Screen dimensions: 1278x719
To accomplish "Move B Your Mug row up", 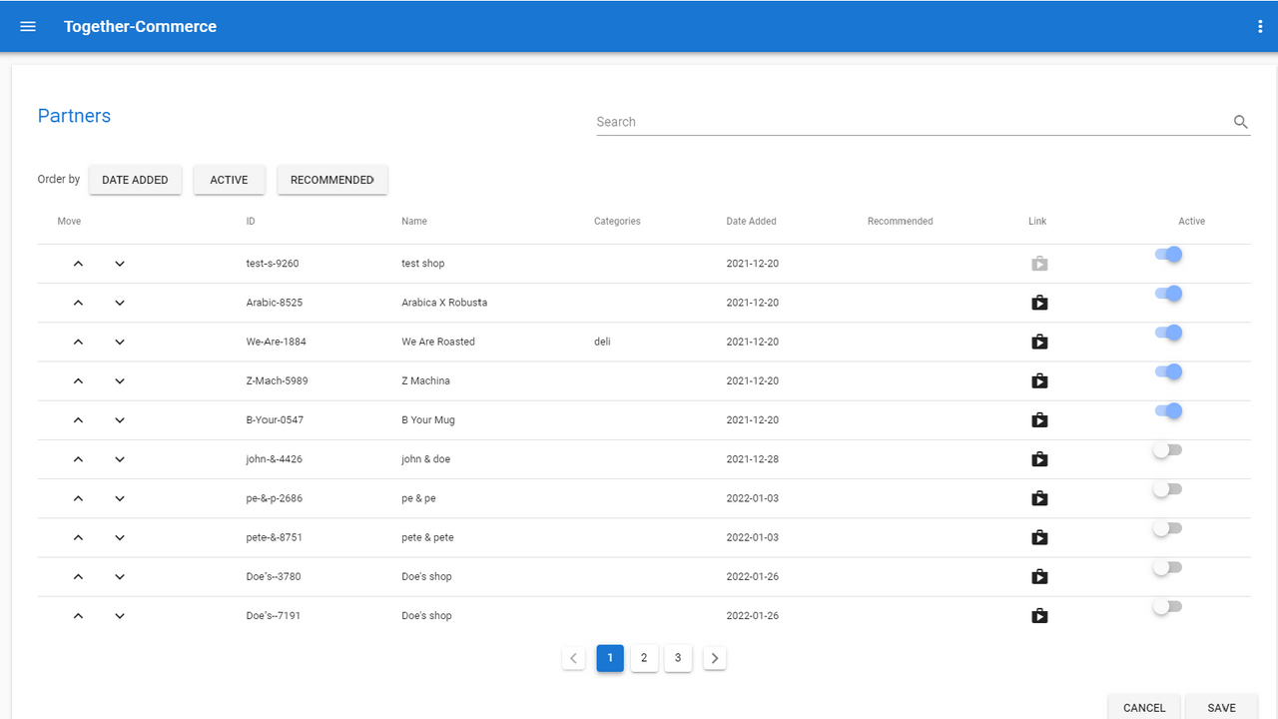I will coord(79,419).
